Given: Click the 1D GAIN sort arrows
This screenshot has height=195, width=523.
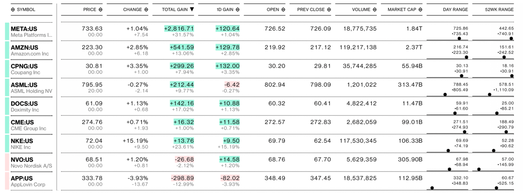Looking at the screenshot, I should pos(238,9).
